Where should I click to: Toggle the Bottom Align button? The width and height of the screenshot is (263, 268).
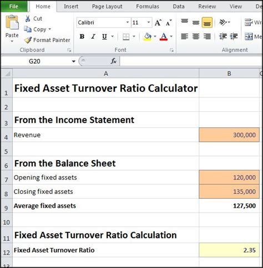pyautogui.click(x=207, y=23)
